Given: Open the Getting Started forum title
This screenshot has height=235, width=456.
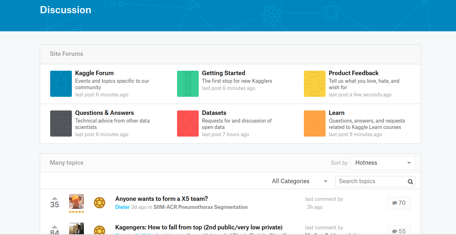Looking at the screenshot, I should [223, 73].
